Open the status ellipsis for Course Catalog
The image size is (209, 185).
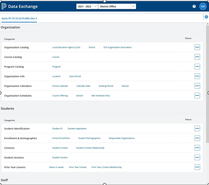coord(197,57)
